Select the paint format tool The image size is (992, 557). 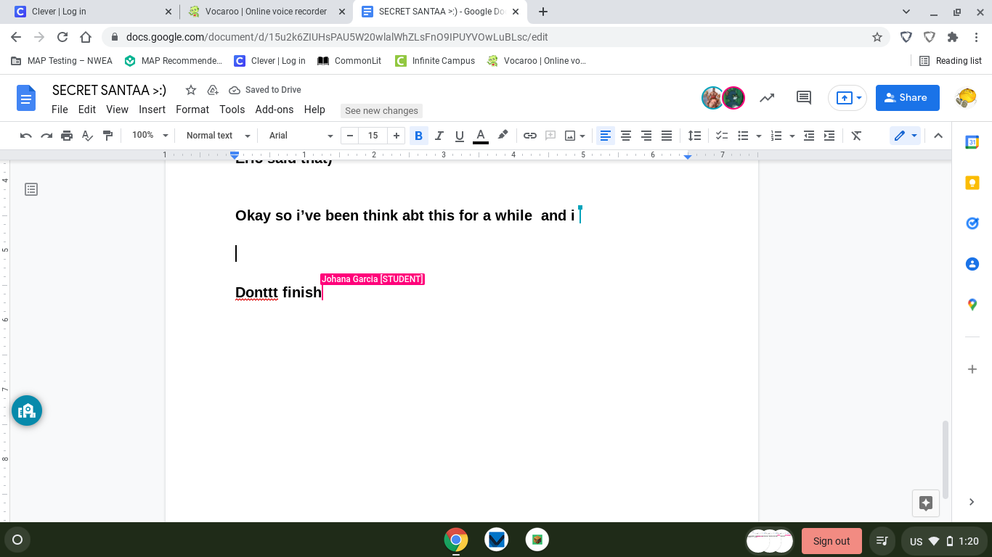coord(107,136)
